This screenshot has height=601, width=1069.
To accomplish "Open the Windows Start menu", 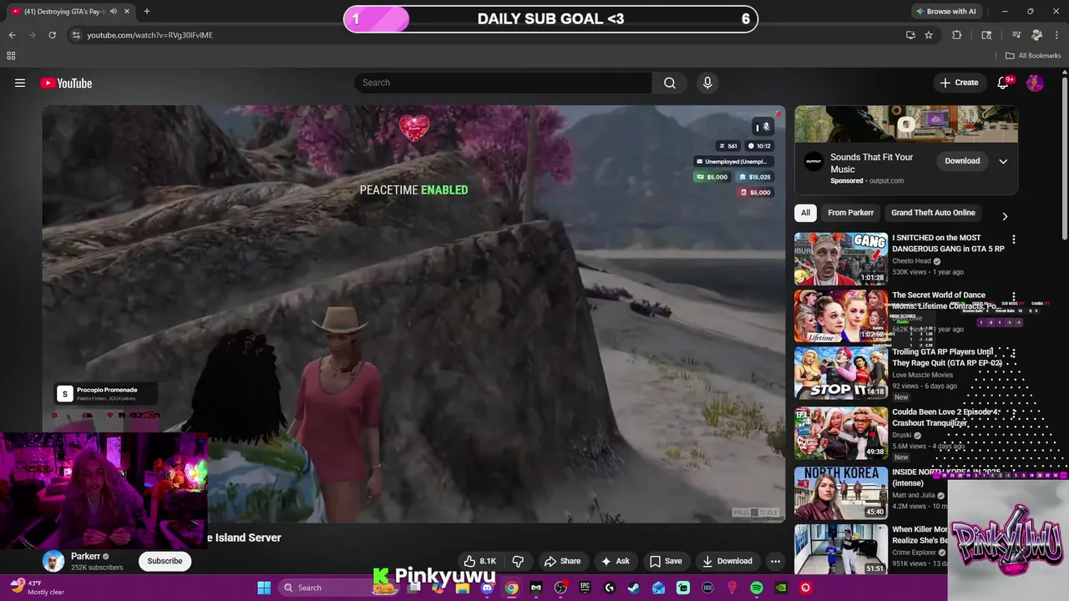I will 264,588.
